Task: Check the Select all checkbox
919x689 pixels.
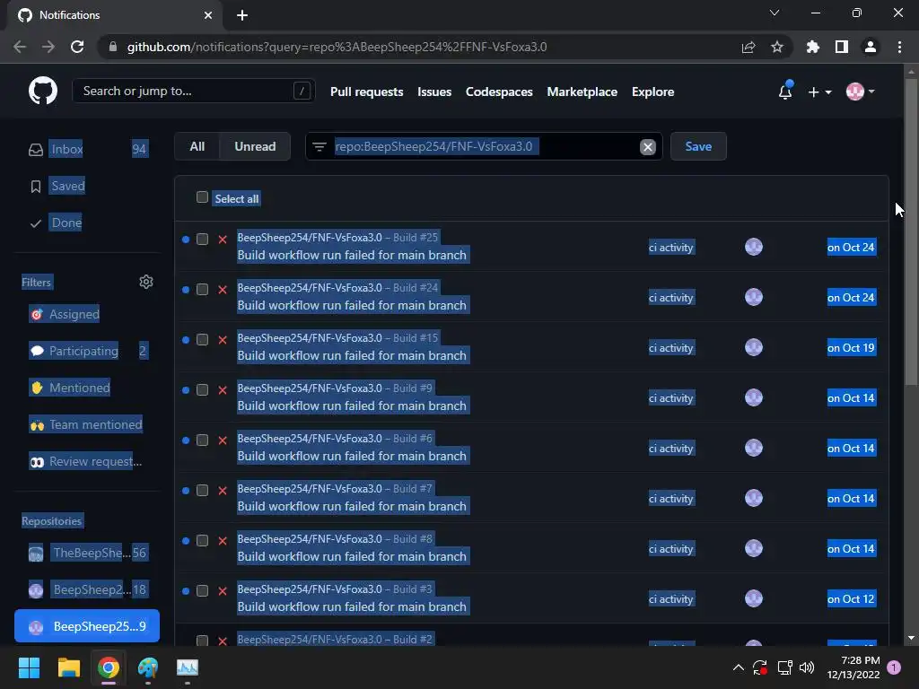Action: click(202, 196)
